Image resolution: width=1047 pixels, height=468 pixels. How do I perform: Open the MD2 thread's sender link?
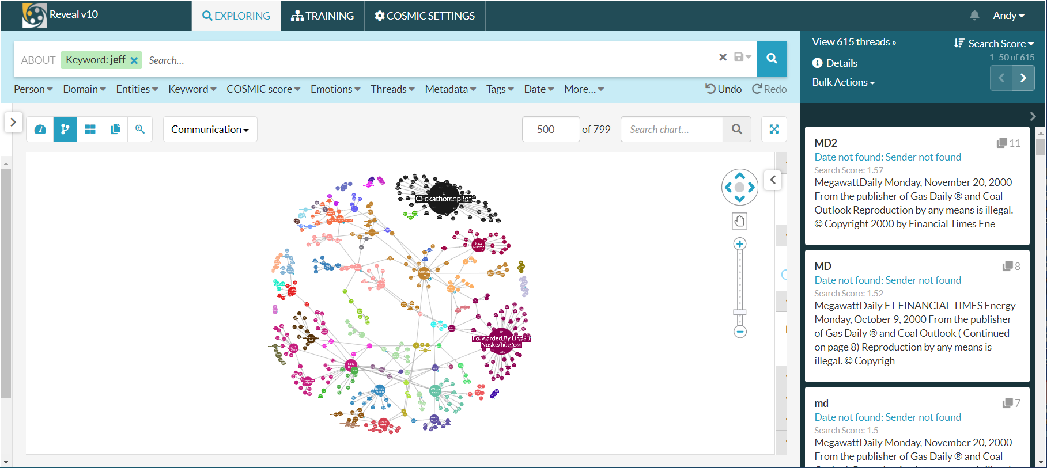tap(888, 157)
